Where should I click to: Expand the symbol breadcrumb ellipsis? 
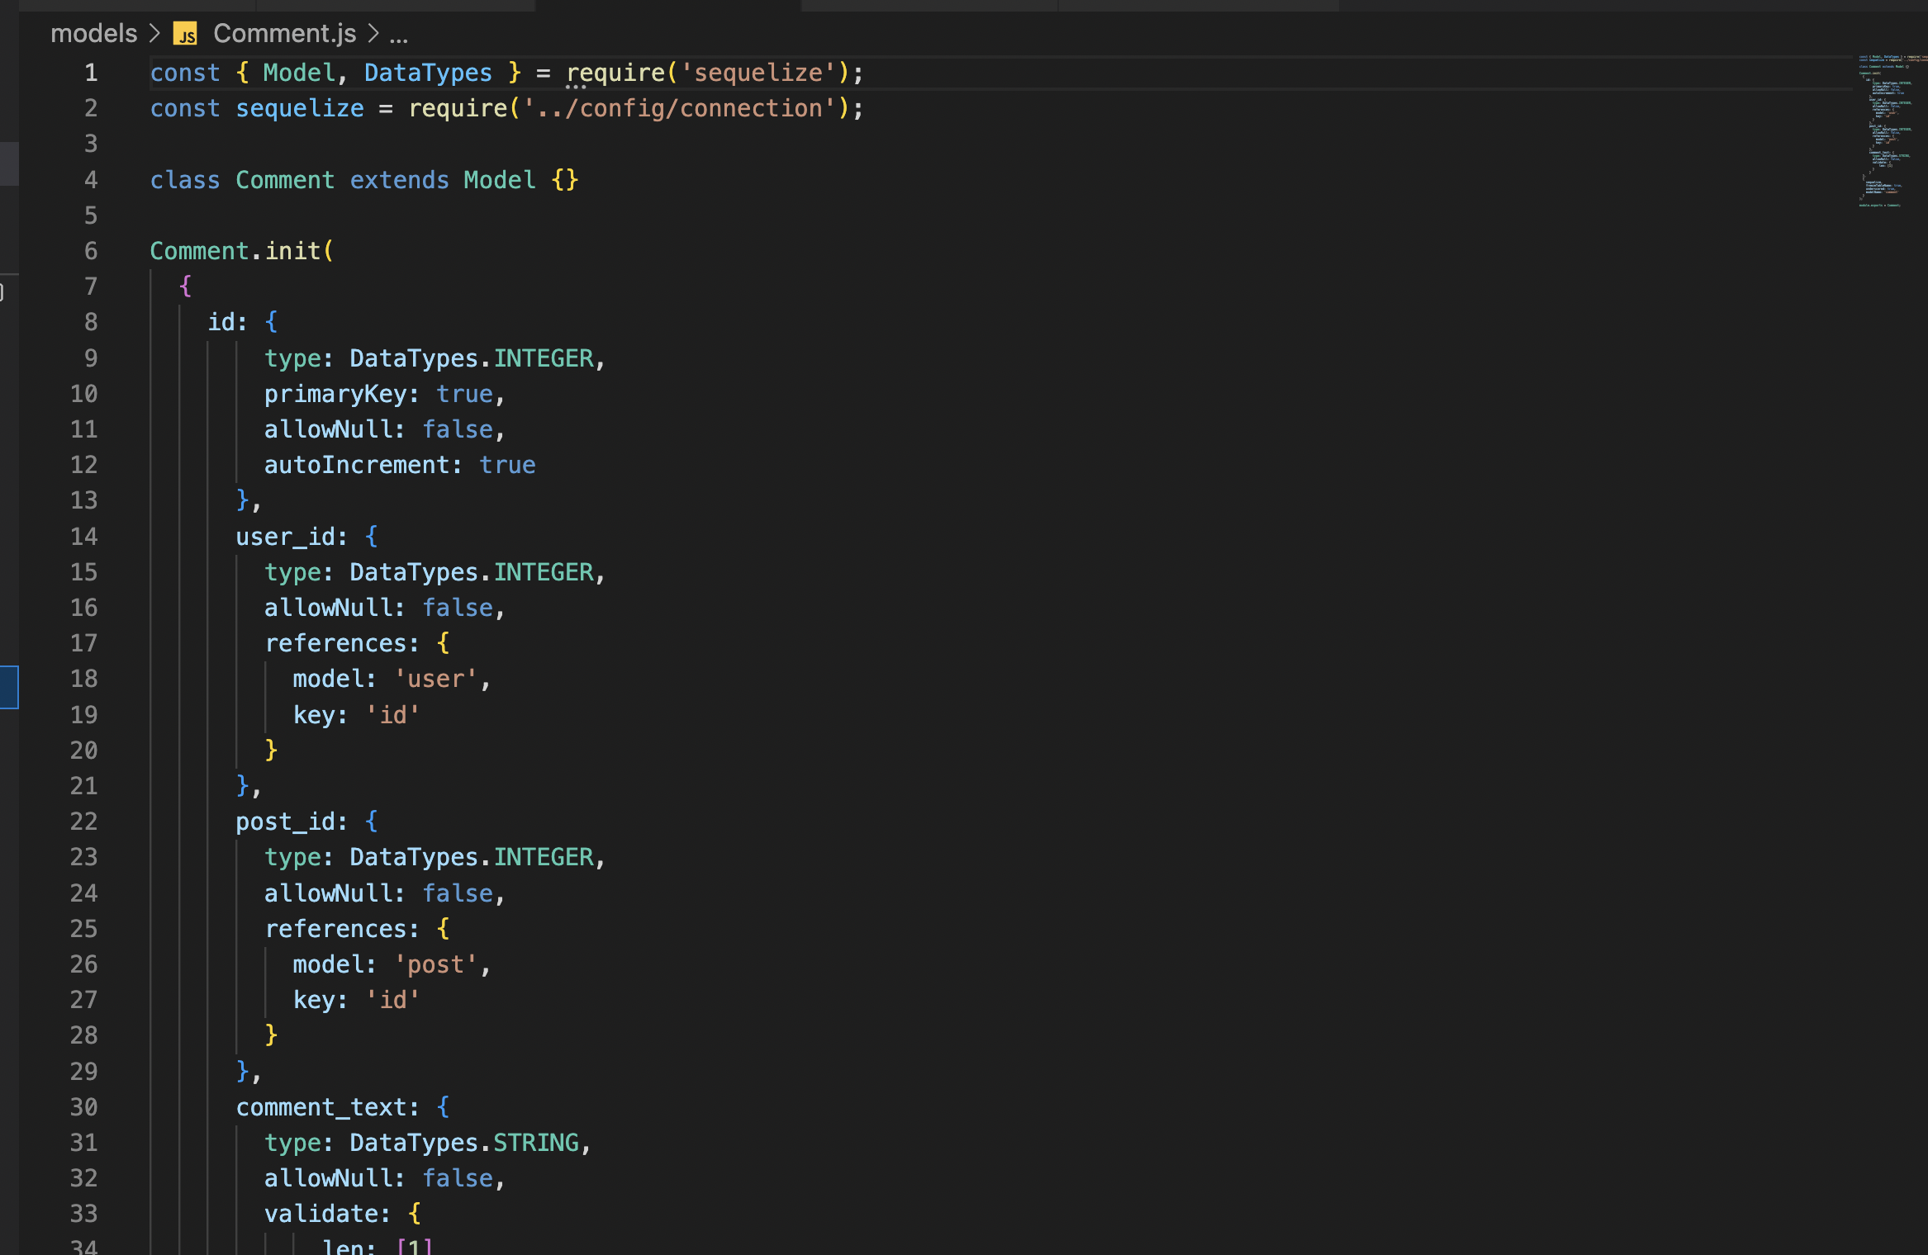(399, 34)
